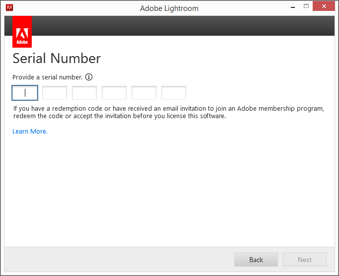Viewport: 339px width, 276px height.
Task: Click the third serial number field
Action: pyautogui.click(x=84, y=93)
